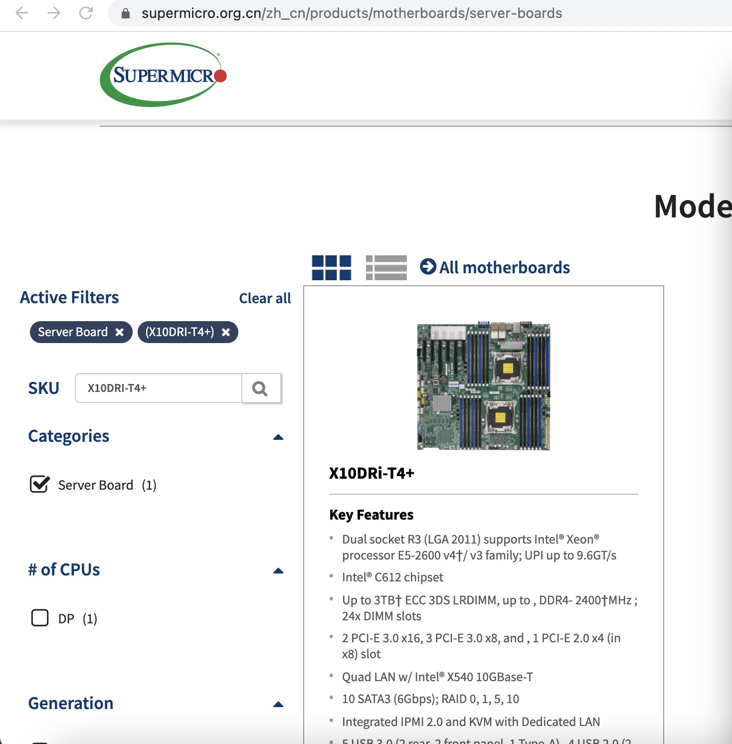The height and width of the screenshot is (744, 732).
Task: Switch to grid view layout
Action: tap(331, 267)
